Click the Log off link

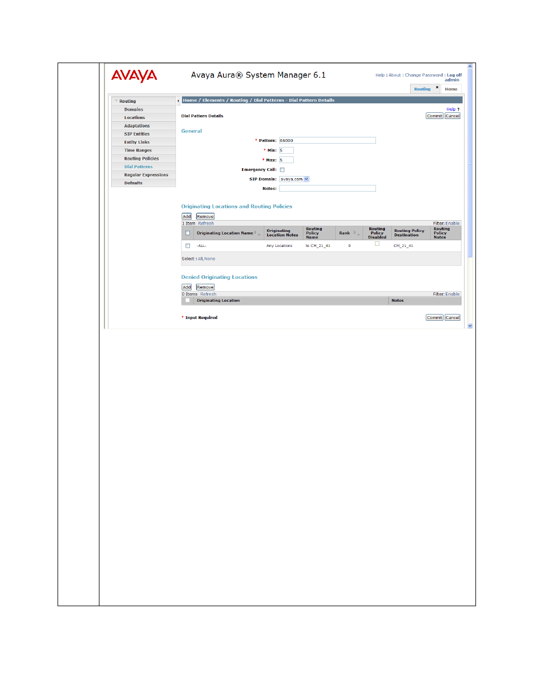point(454,75)
